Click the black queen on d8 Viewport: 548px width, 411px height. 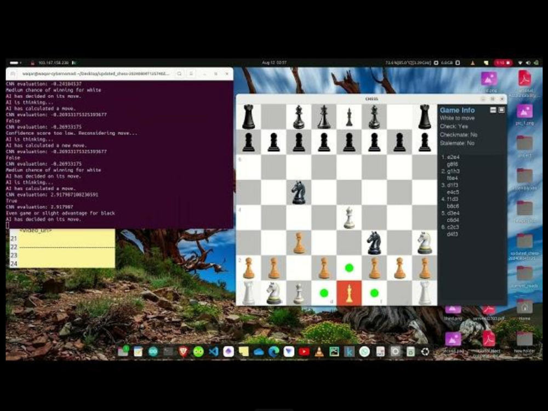pos(324,117)
